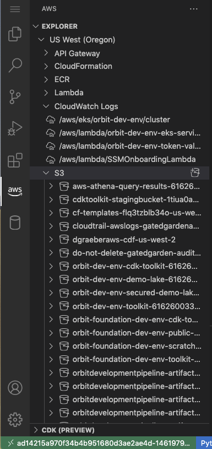Viewport: 212px width, 449px height.
Task: Open the Extensions view icon
Action: (15, 160)
